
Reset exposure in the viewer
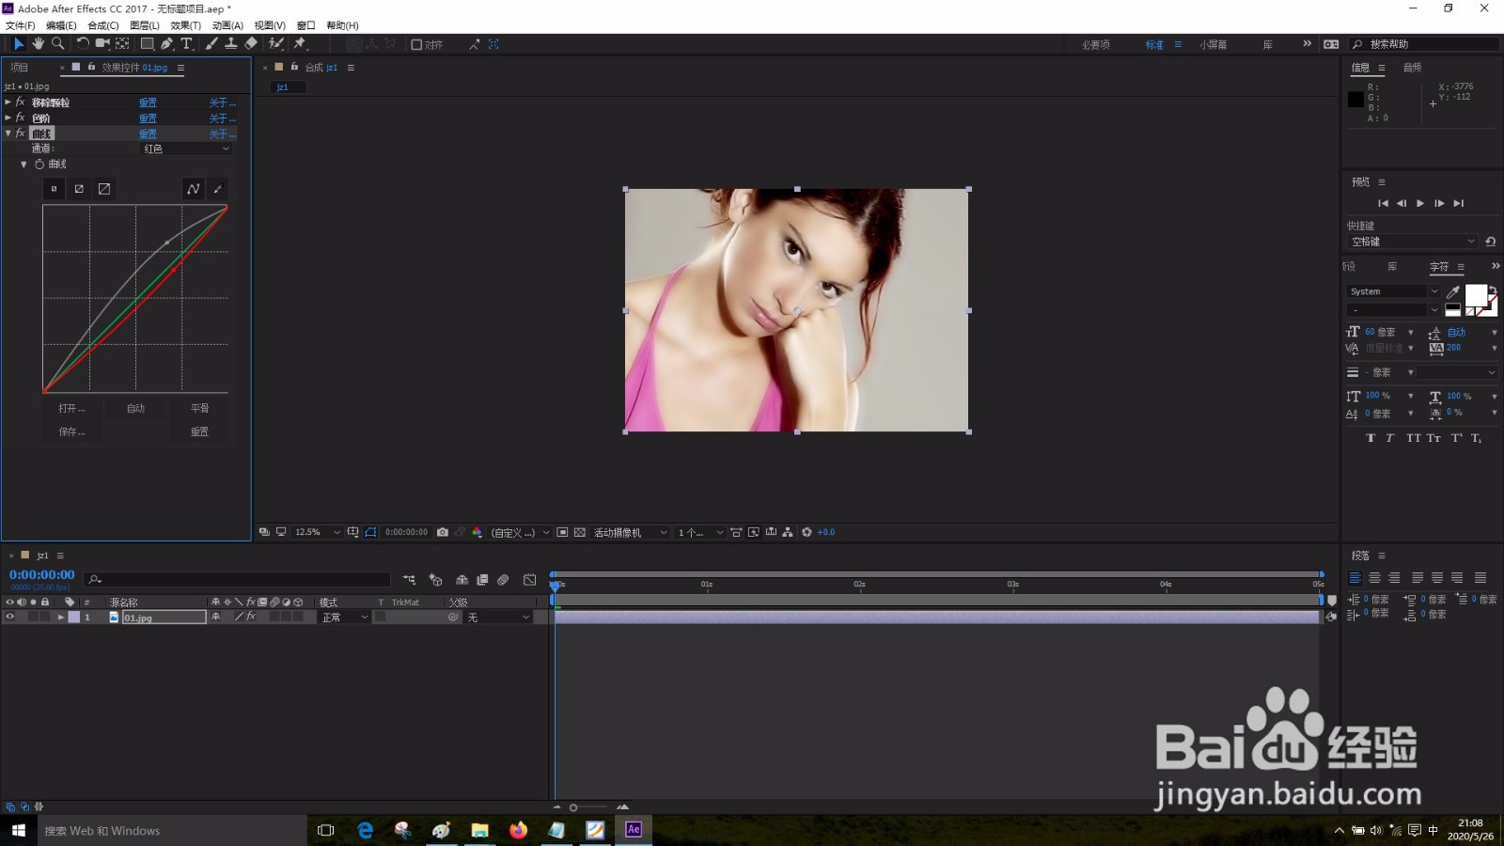(x=807, y=532)
